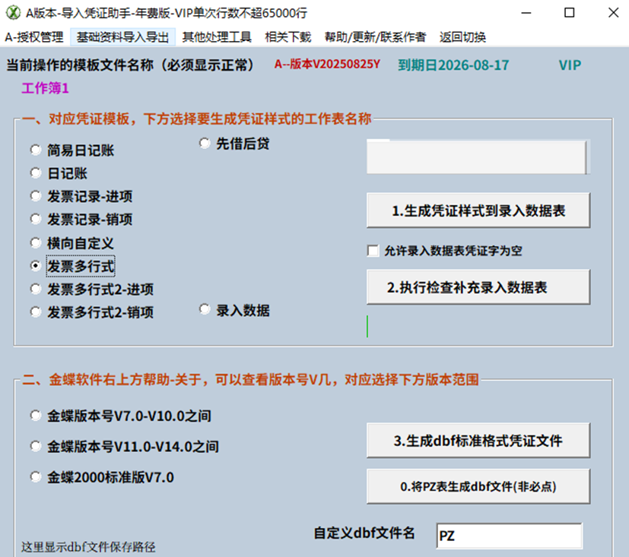This screenshot has height=557, width=629.
Task: Open the 其他处理工具 menu
Action: pyautogui.click(x=217, y=36)
